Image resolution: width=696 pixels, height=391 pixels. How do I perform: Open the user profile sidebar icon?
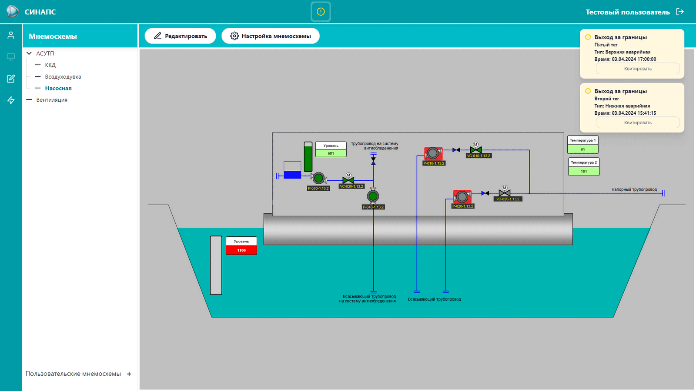click(x=11, y=35)
